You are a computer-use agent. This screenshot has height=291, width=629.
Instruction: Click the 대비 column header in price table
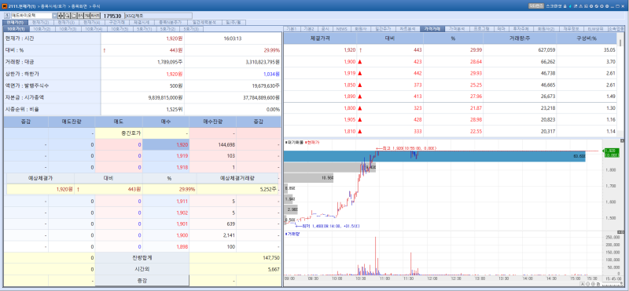[x=390, y=39]
